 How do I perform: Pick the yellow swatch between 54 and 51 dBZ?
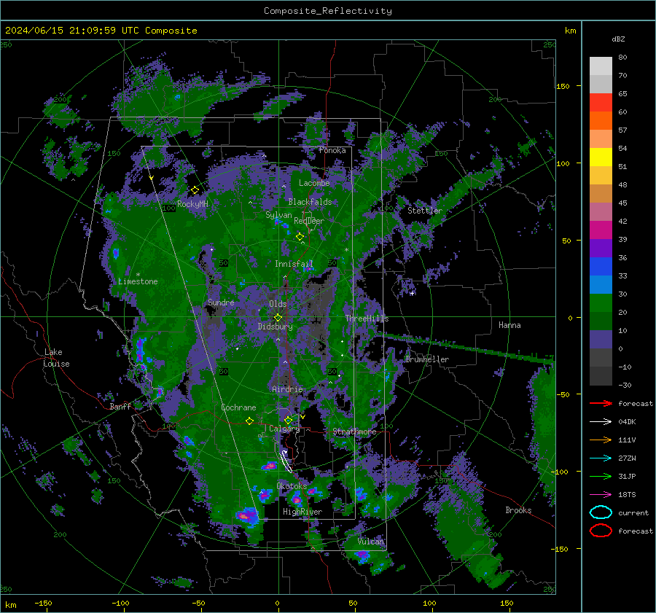coord(601,157)
